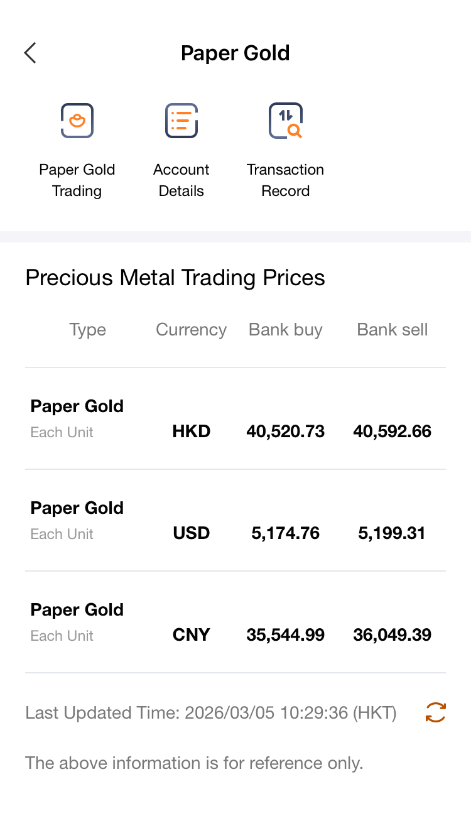The height and width of the screenshot is (838, 471).
Task: Tap the Transaction Record label
Action: pos(286,180)
